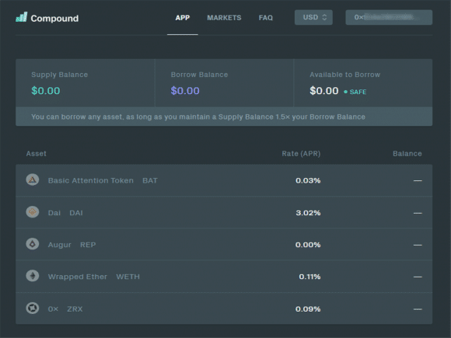Viewport: 451px width, 338px height.
Task: Click the Compound brand name
Action: [54, 19]
